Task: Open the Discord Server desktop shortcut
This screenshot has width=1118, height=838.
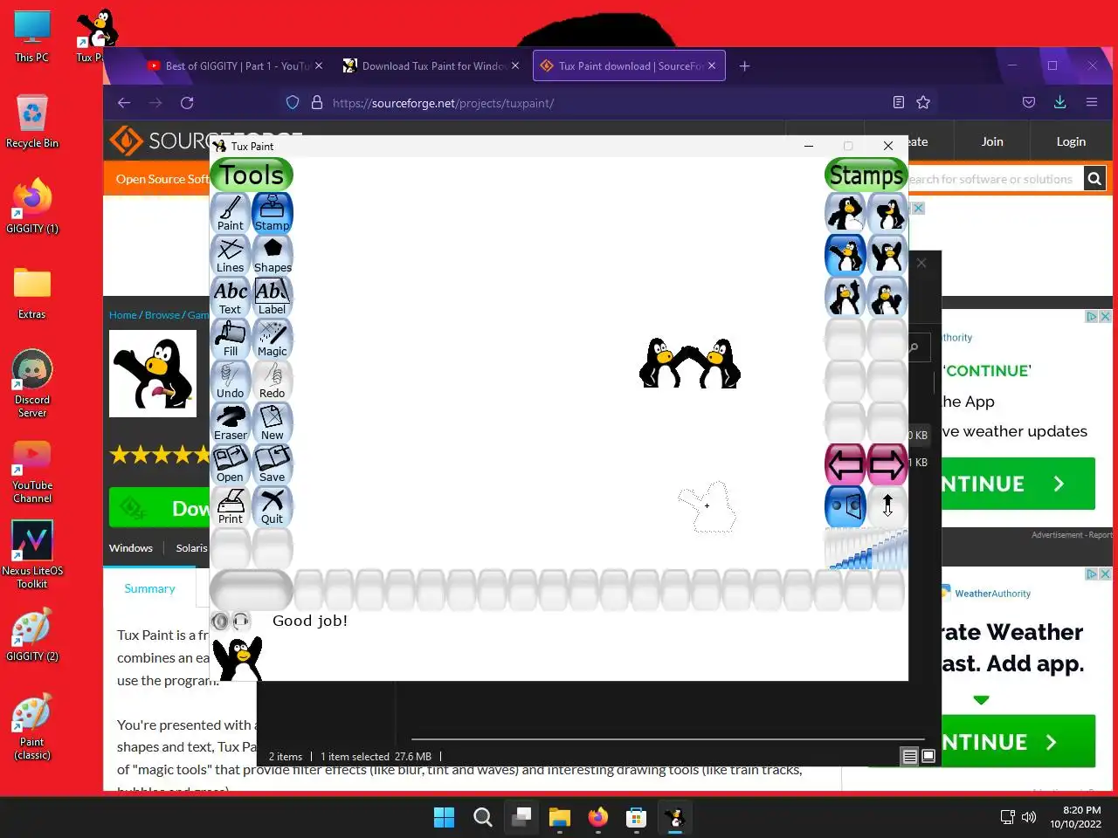Action: [32, 384]
